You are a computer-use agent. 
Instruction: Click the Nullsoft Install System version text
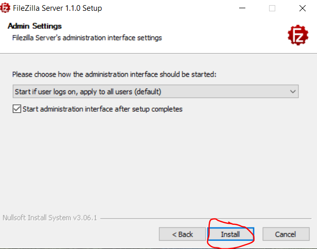pyautogui.click(x=49, y=218)
